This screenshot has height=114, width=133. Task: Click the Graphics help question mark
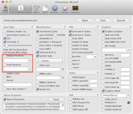tap(130, 27)
